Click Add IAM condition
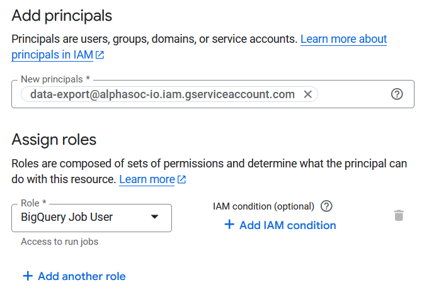429x297 pixels. tap(280, 225)
